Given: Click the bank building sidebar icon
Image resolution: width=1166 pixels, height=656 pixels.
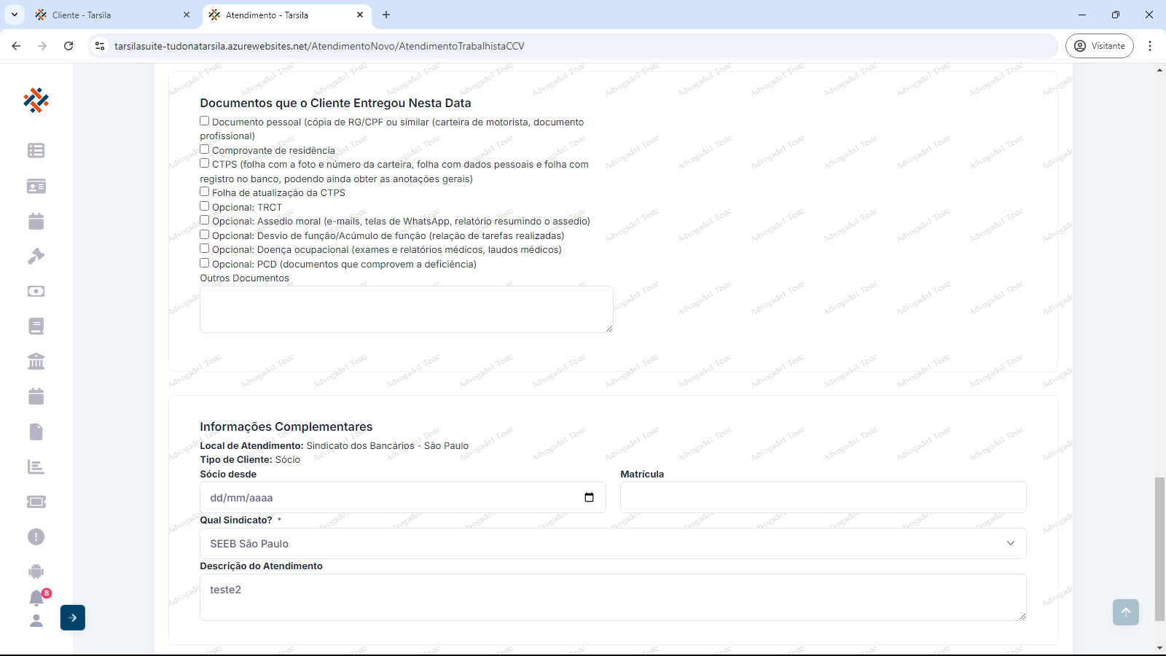Looking at the screenshot, I should [36, 361].
